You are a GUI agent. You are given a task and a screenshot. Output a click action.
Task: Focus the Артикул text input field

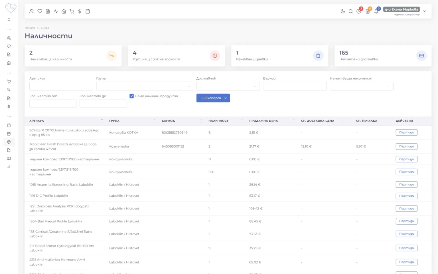tap(61, 86)
